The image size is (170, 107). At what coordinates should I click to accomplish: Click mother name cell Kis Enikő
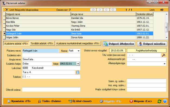(x=103, y=30)
